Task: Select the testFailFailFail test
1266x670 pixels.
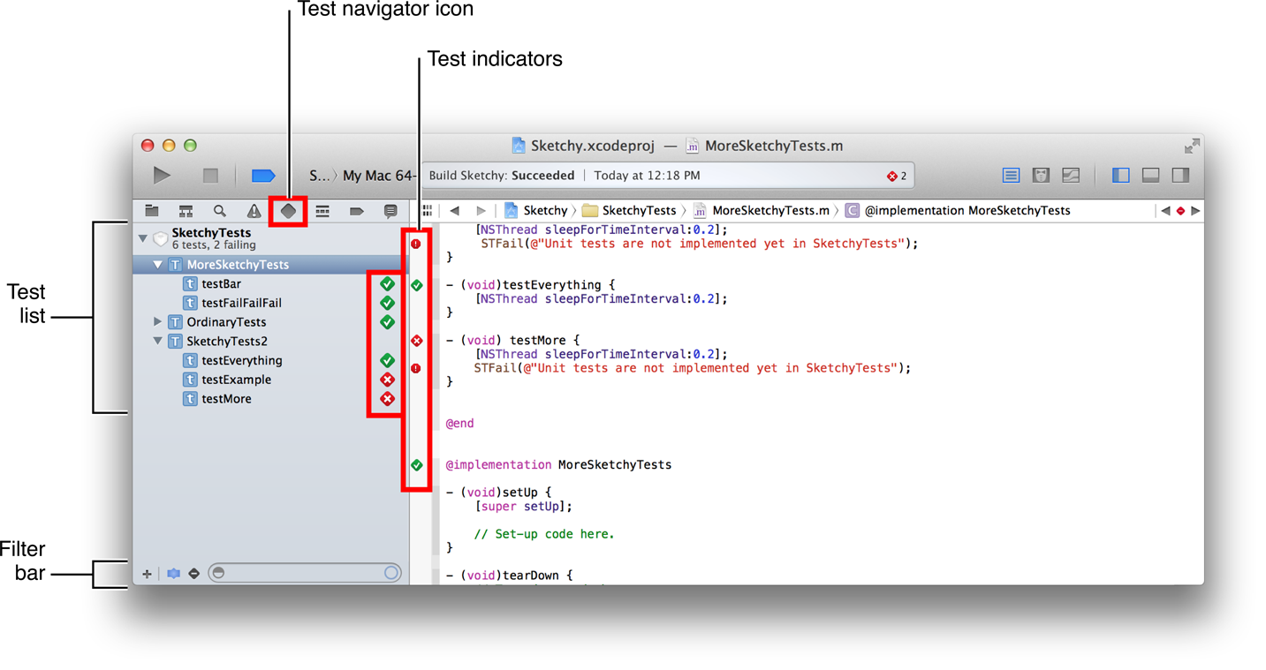Action: click(270, 303)
